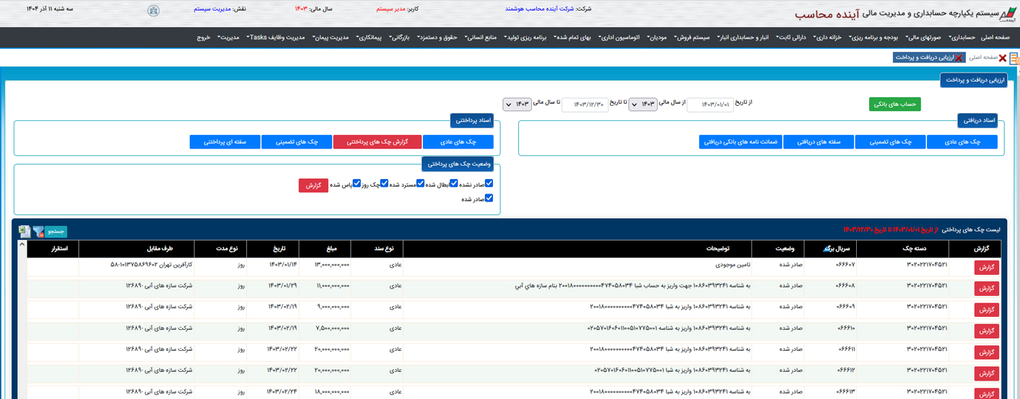This screenshot has width=1020, height=399.
Task: Click the green حساب های بانکی button
Action: tap(894, 104)
